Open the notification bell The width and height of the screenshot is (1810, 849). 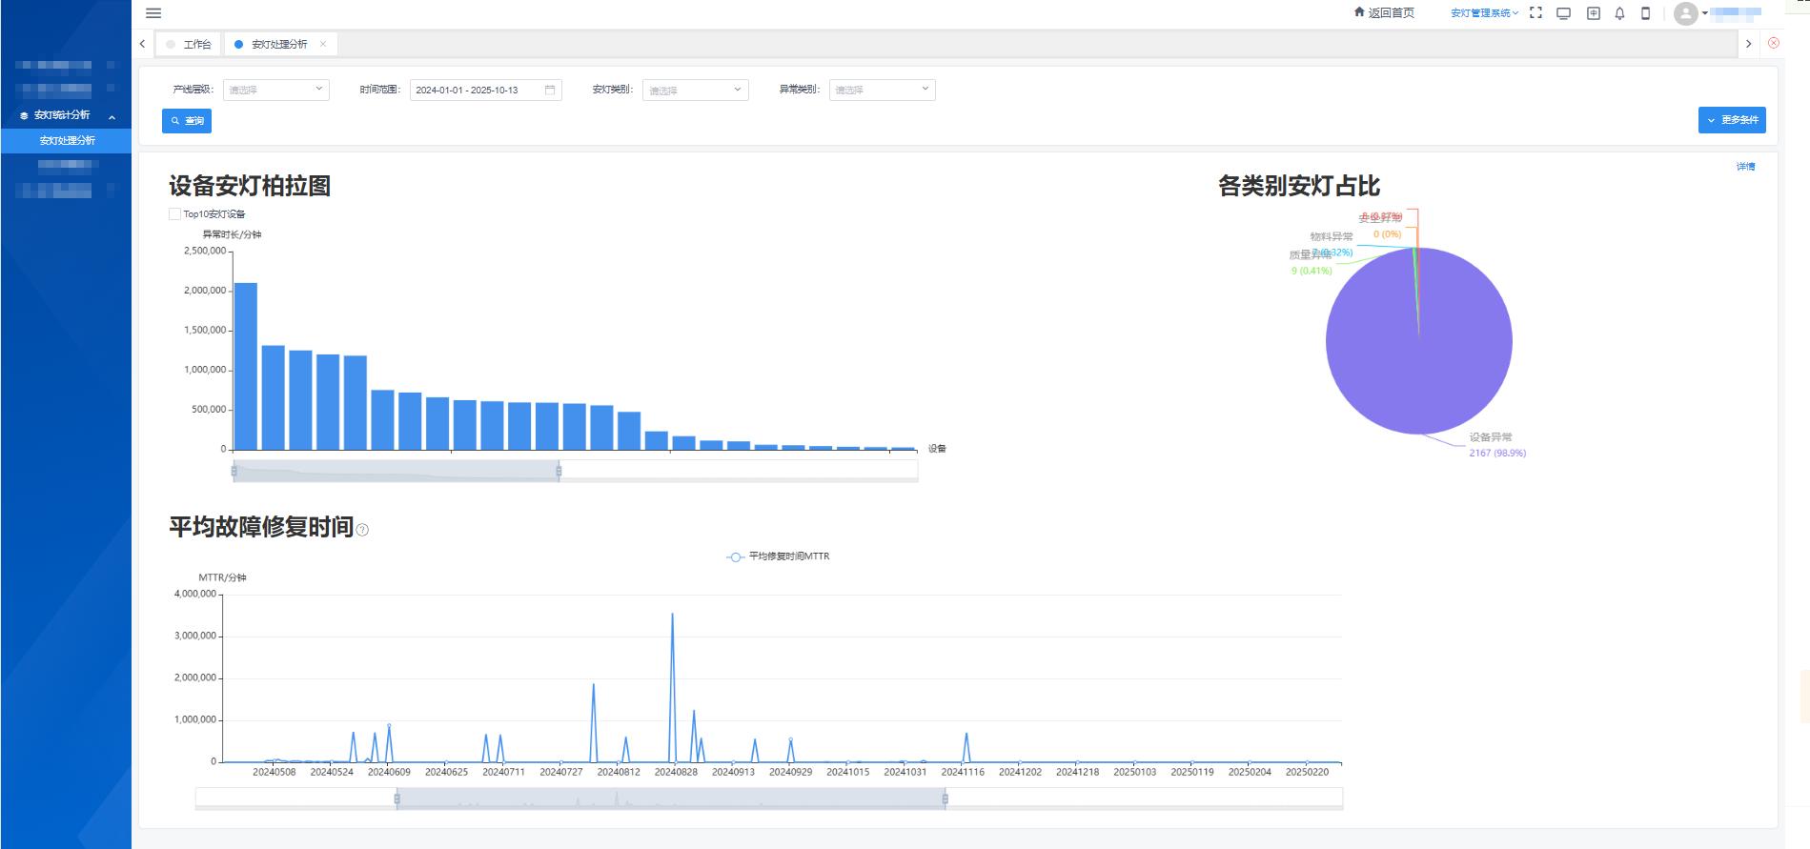[1619, 13]
